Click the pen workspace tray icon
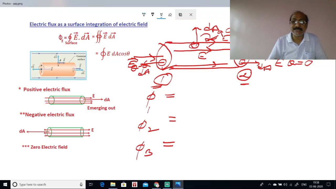 297,185
